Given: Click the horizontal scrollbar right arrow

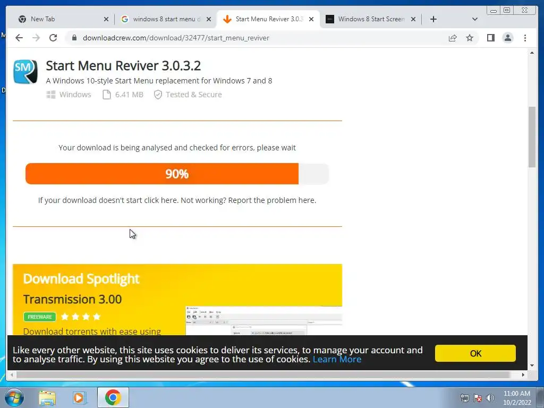Looking at the screenshot, I should point(523,375).
